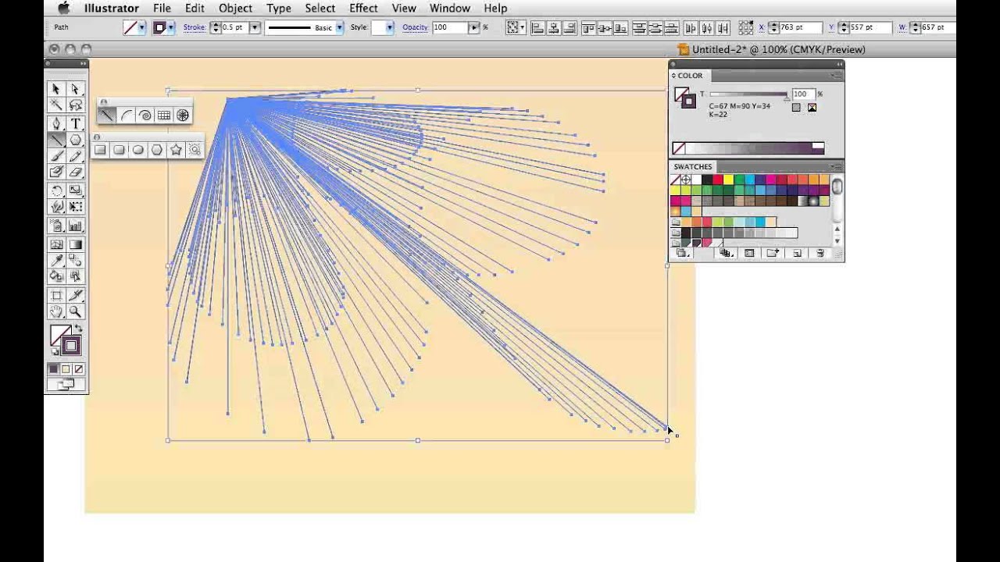The width and height of the screenshot is (1000, 562).
Task: Open the fill color dropdown in control bar
Action: pyautogui.click(x=141, y=27)
